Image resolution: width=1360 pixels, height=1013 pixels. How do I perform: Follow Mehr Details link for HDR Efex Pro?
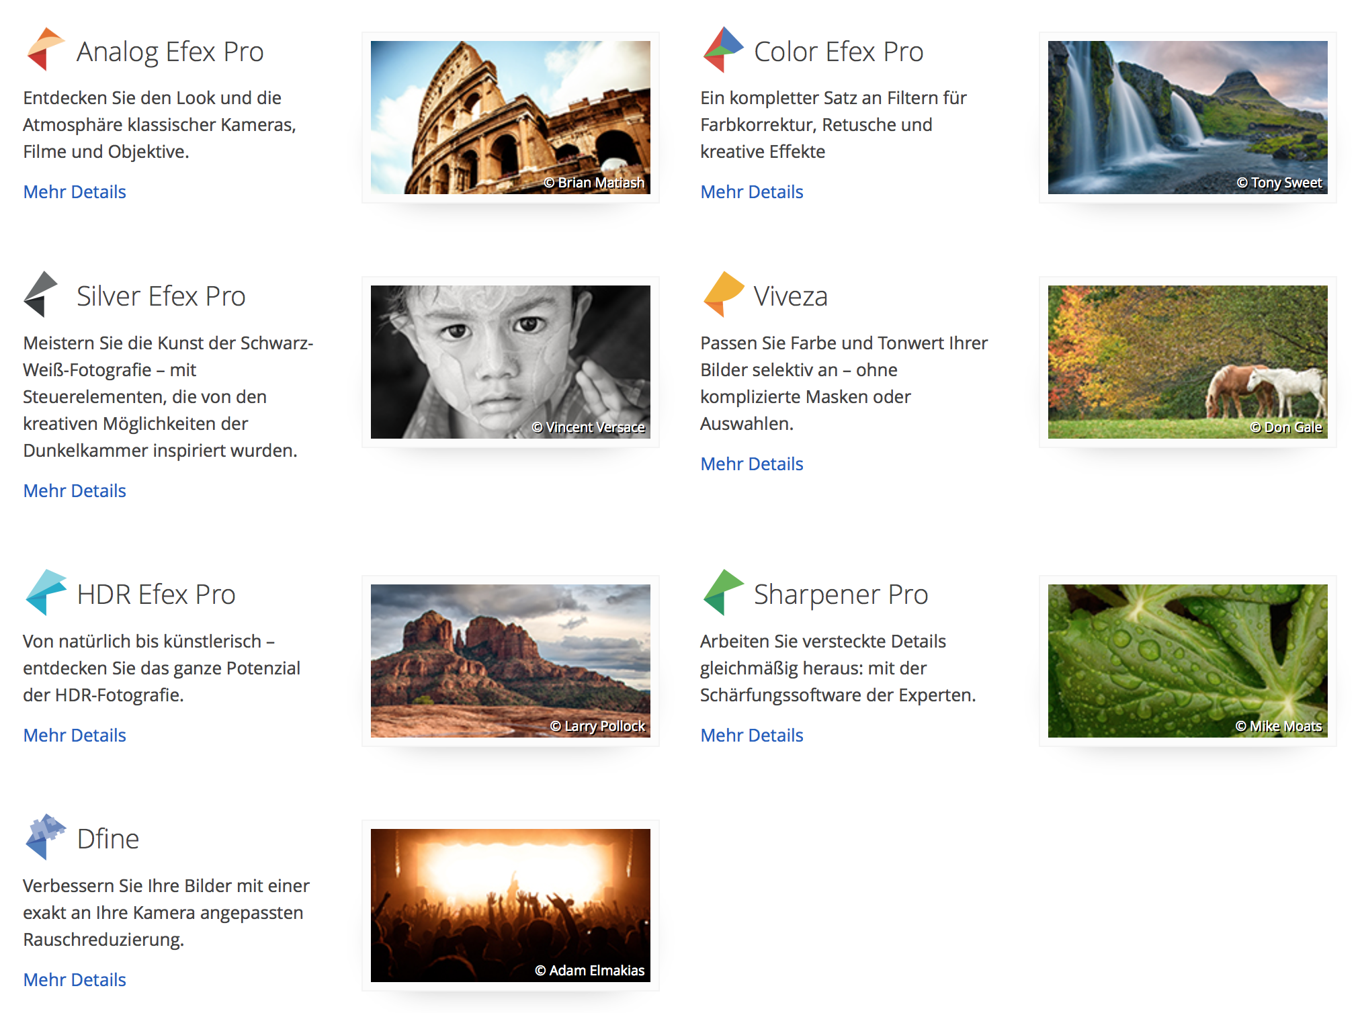[75, 736]
